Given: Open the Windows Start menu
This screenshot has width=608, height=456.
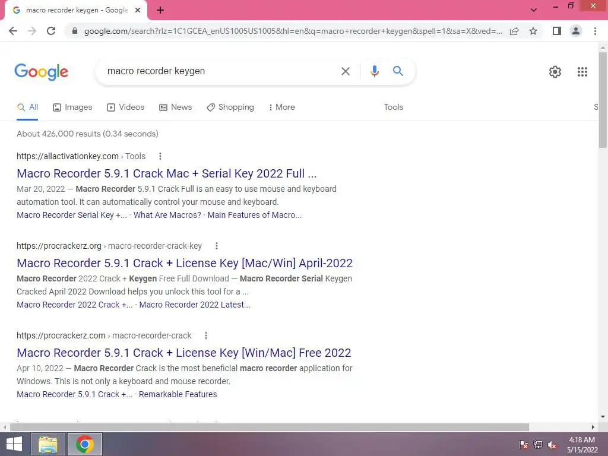Looking at the screenshot, I should [14, 444].
